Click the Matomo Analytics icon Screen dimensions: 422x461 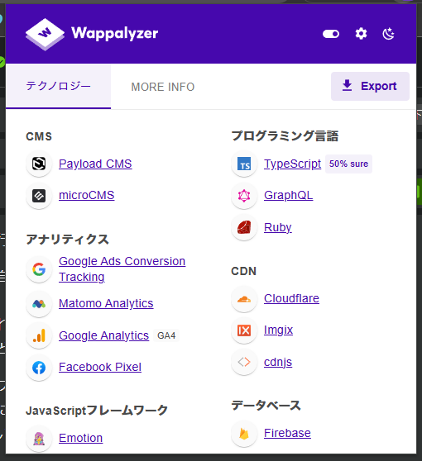(x=39, y=304)
